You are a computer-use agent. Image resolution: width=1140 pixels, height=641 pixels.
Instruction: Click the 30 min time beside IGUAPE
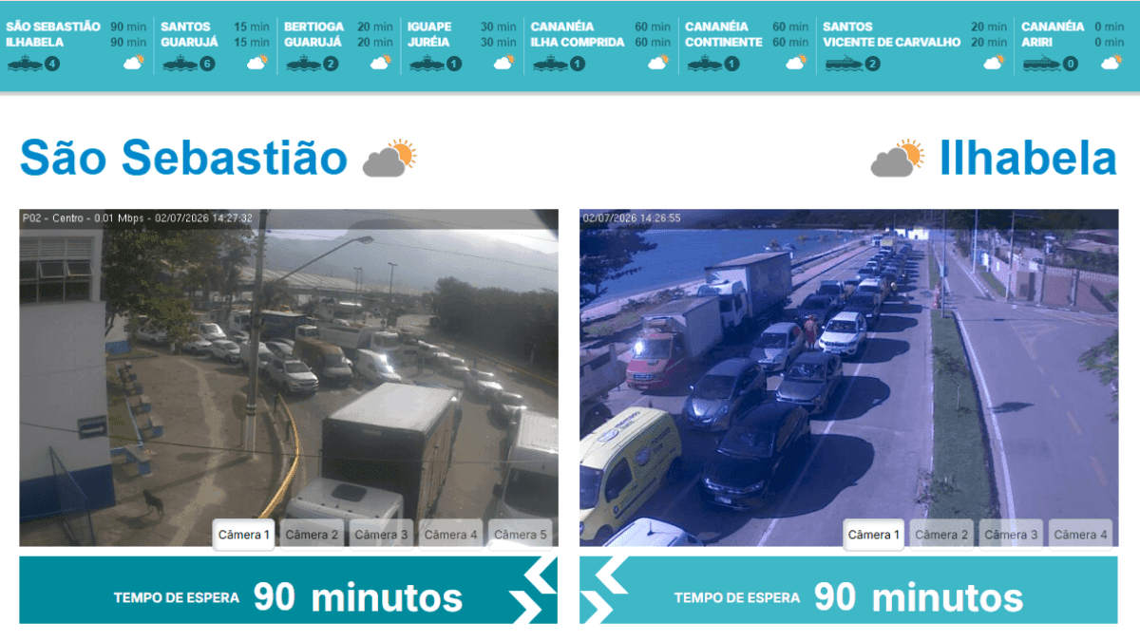point(499,27)
